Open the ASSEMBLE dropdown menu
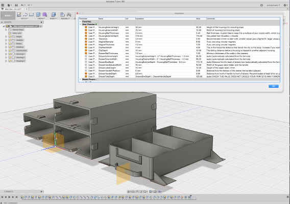Screen dimensions: 290x204 (x=66, y=19)
